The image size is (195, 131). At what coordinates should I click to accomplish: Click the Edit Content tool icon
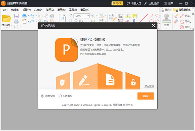[101, 16]
